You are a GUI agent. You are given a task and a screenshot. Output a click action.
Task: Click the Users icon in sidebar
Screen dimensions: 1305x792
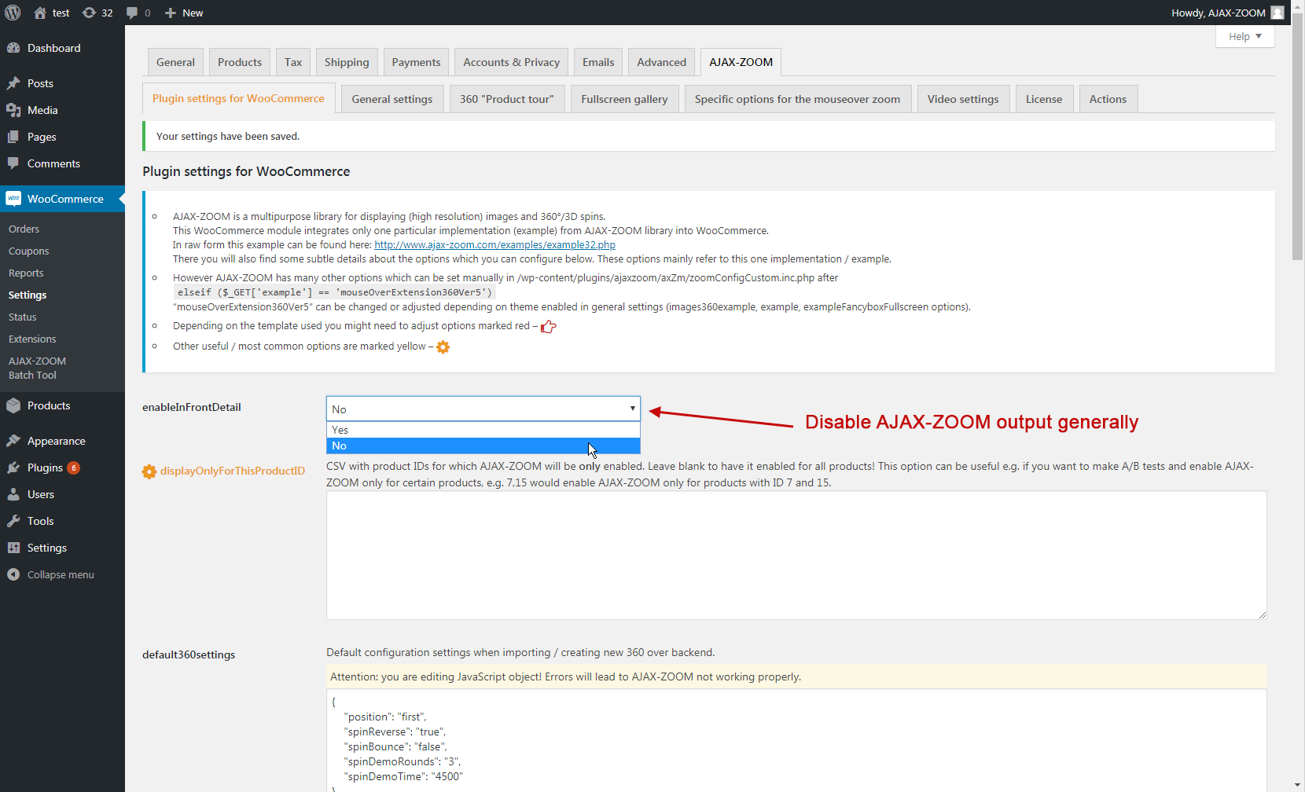click(13, 494)
